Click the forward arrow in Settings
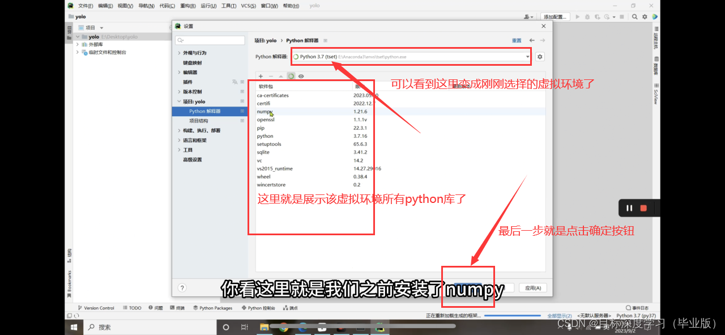The width and height of the screenshot is (725, 335). [x=543, y=40]
